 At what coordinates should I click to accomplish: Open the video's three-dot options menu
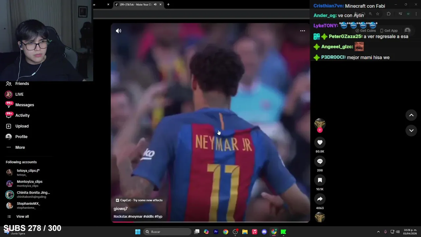click(x=303, y=31)
